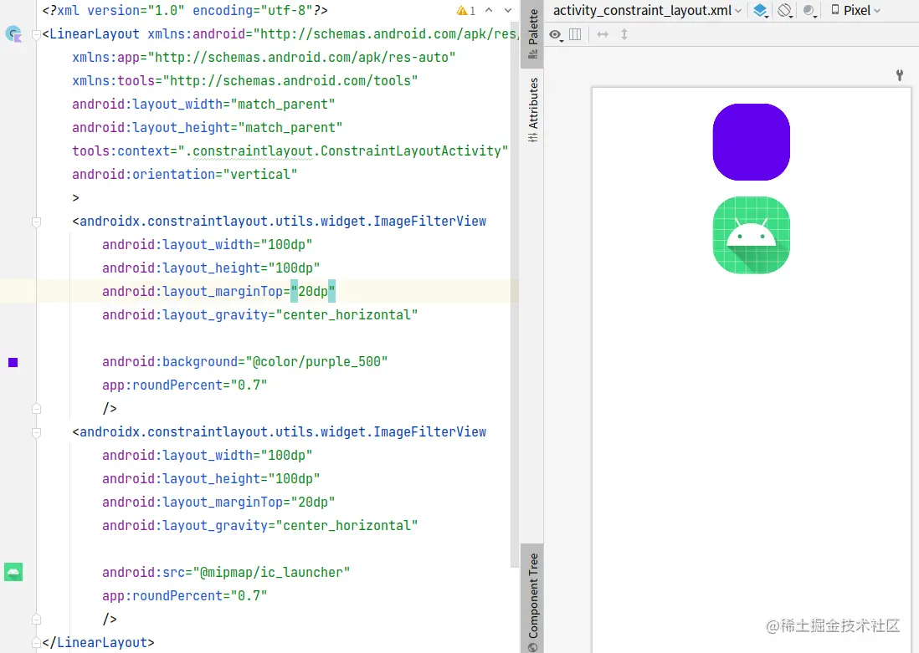Image resolution: width=919 pixels, height=653 pixels.
Task: Click the purple_500 color swatch in gutter
Action: tap(13, 362)
